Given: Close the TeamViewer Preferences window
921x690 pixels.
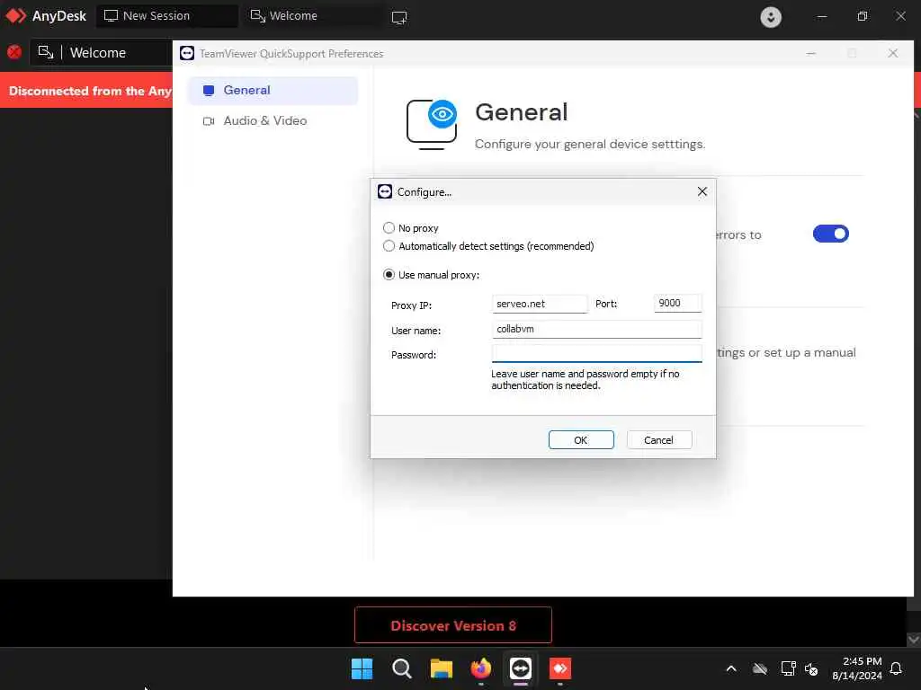Looking at the screenshot, I should (x=893, y=53).
